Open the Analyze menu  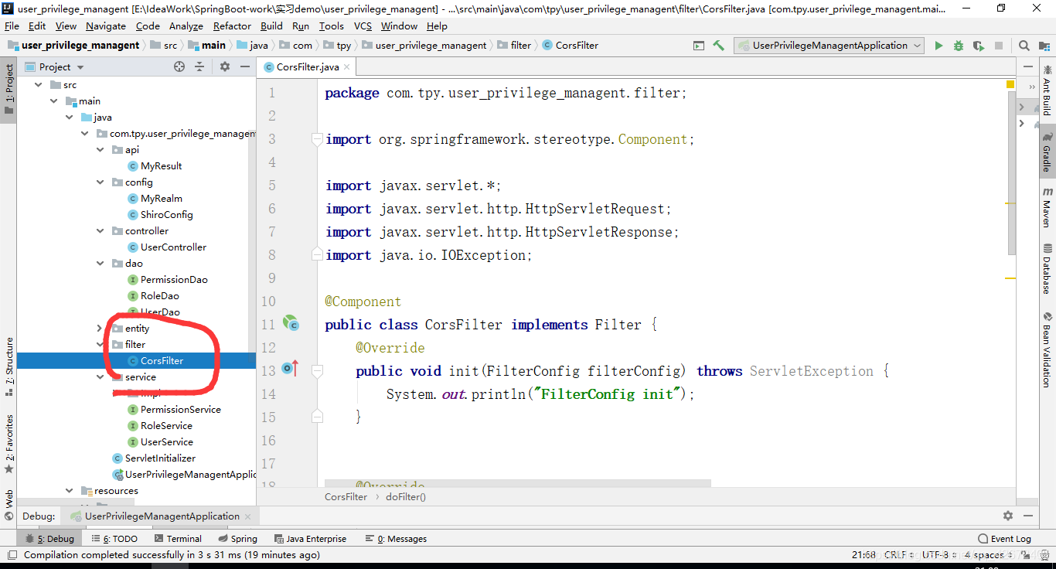[x=186, y=26]
